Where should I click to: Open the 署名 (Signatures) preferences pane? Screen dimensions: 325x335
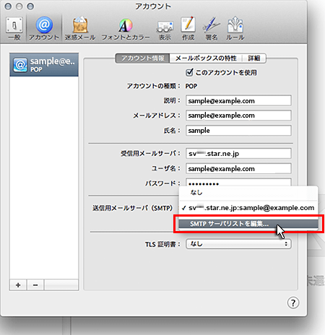tap(212, 28)
